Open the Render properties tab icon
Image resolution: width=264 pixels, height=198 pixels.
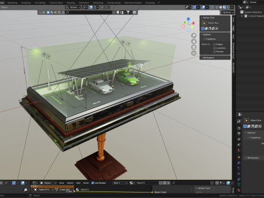[239, 128]
